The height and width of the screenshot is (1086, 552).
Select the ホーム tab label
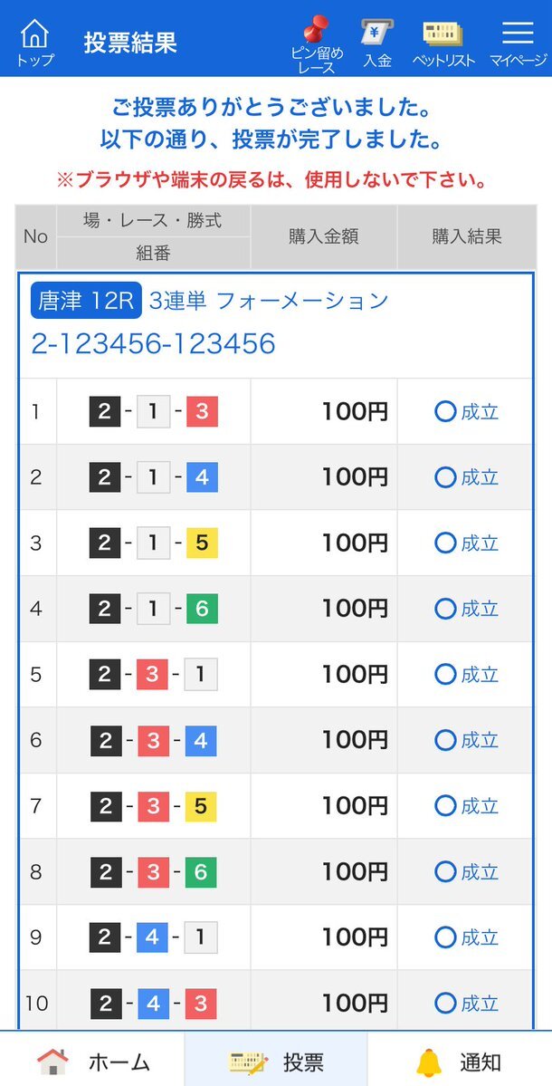click(119, 1062)
